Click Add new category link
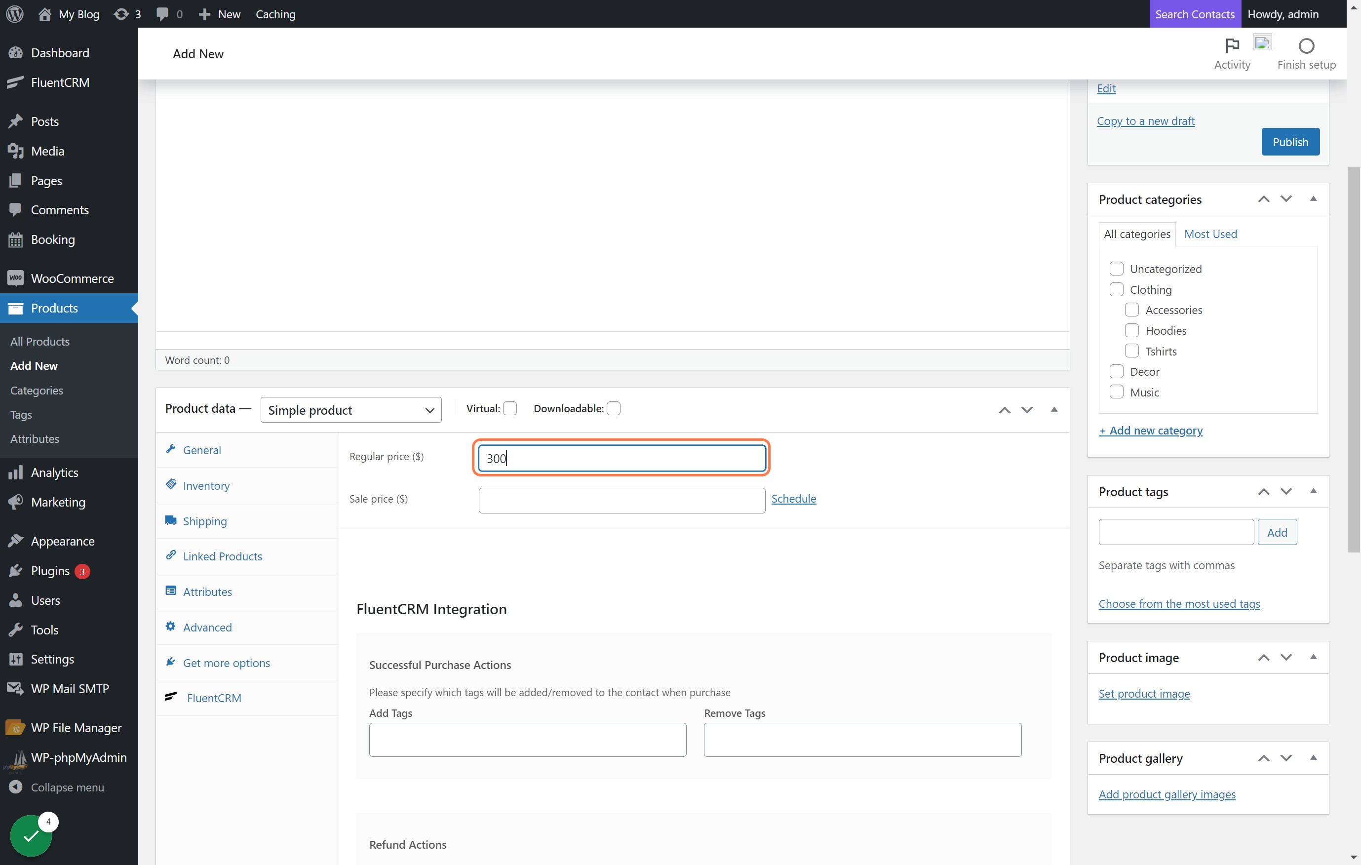This screenshot has width=1361, height=865. (x=1150, y=430)
